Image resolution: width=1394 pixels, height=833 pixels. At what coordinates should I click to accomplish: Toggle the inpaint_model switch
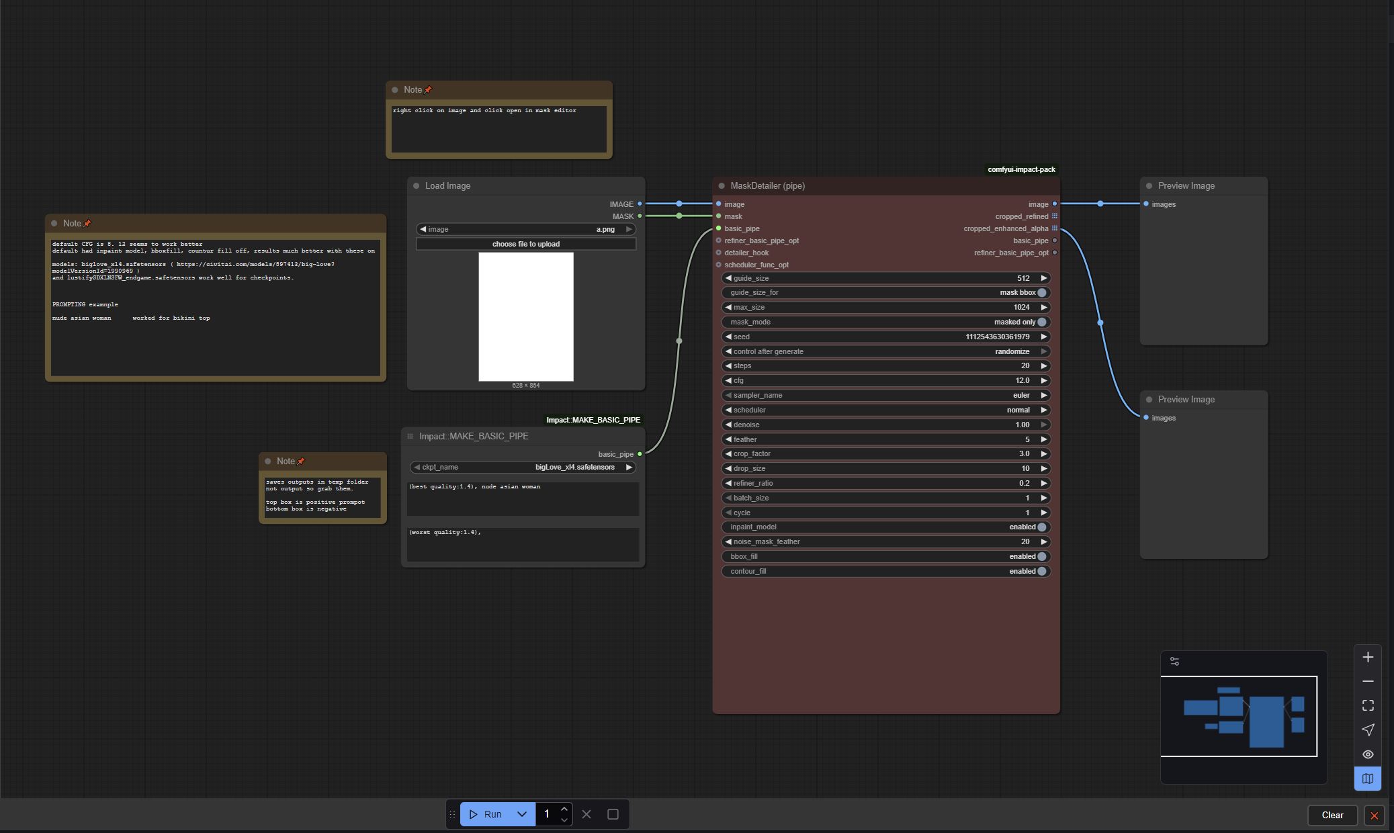(1041, 527)
